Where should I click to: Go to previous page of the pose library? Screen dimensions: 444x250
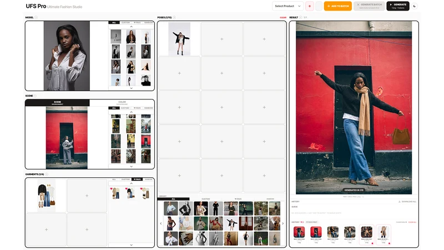(161, 223)
